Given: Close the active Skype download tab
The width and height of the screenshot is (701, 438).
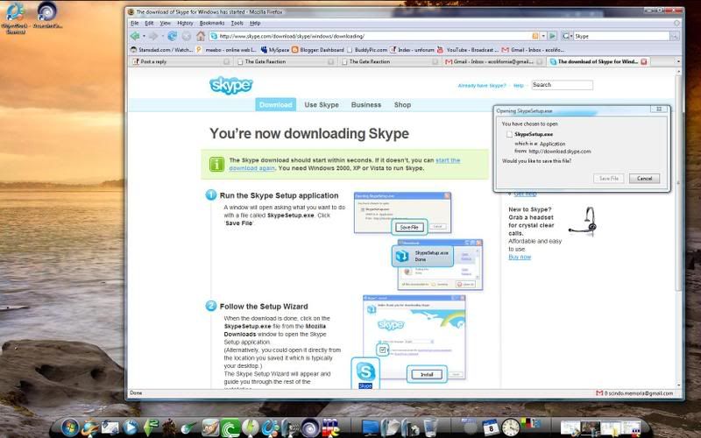Looking at the screenshot, I should coord(644,61).
